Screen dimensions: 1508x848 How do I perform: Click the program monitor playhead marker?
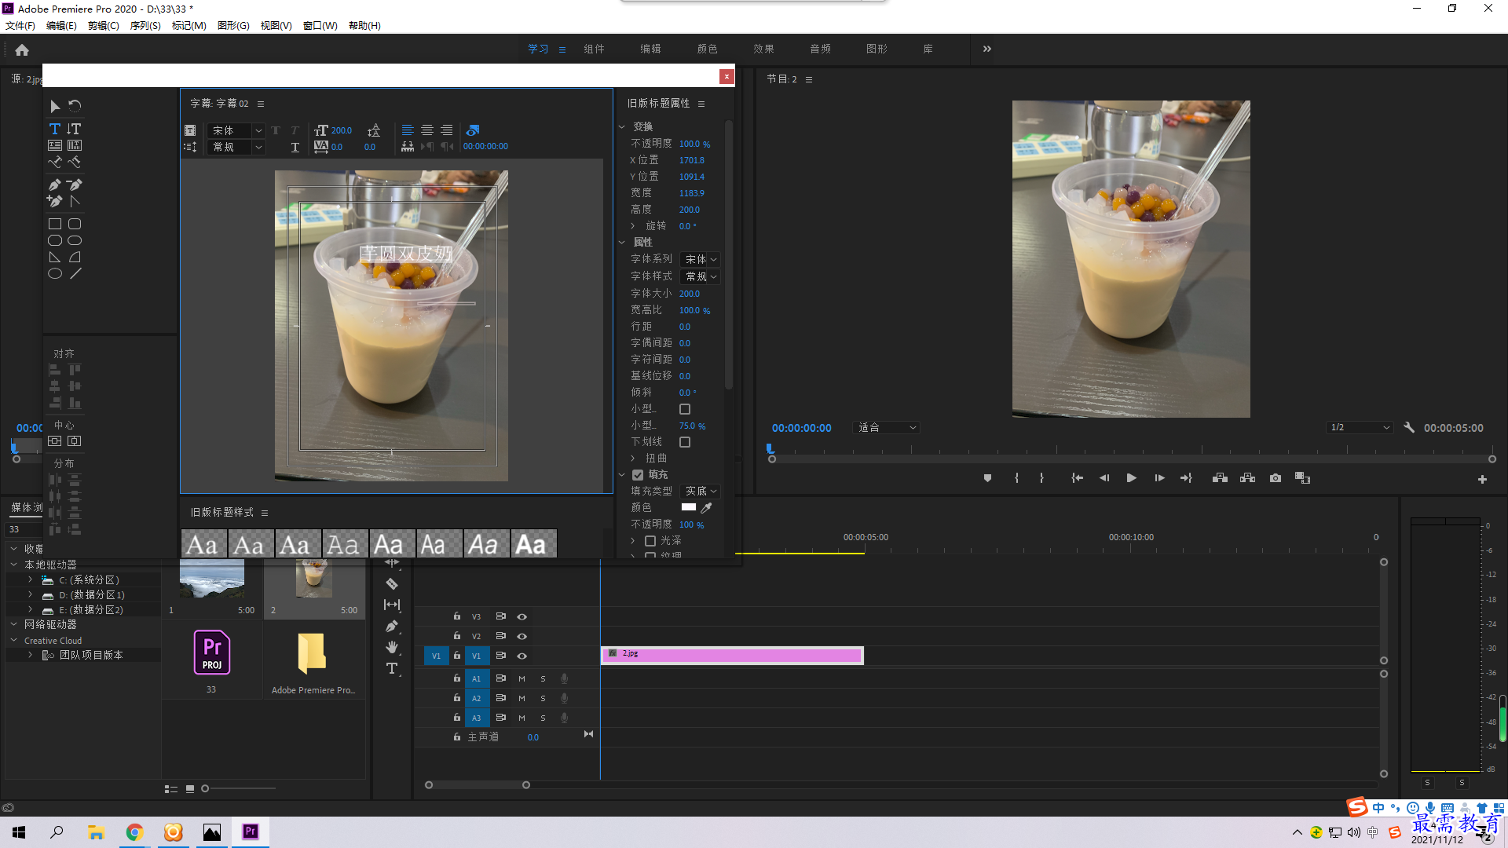pyautogui.click(x=770, y=449)
